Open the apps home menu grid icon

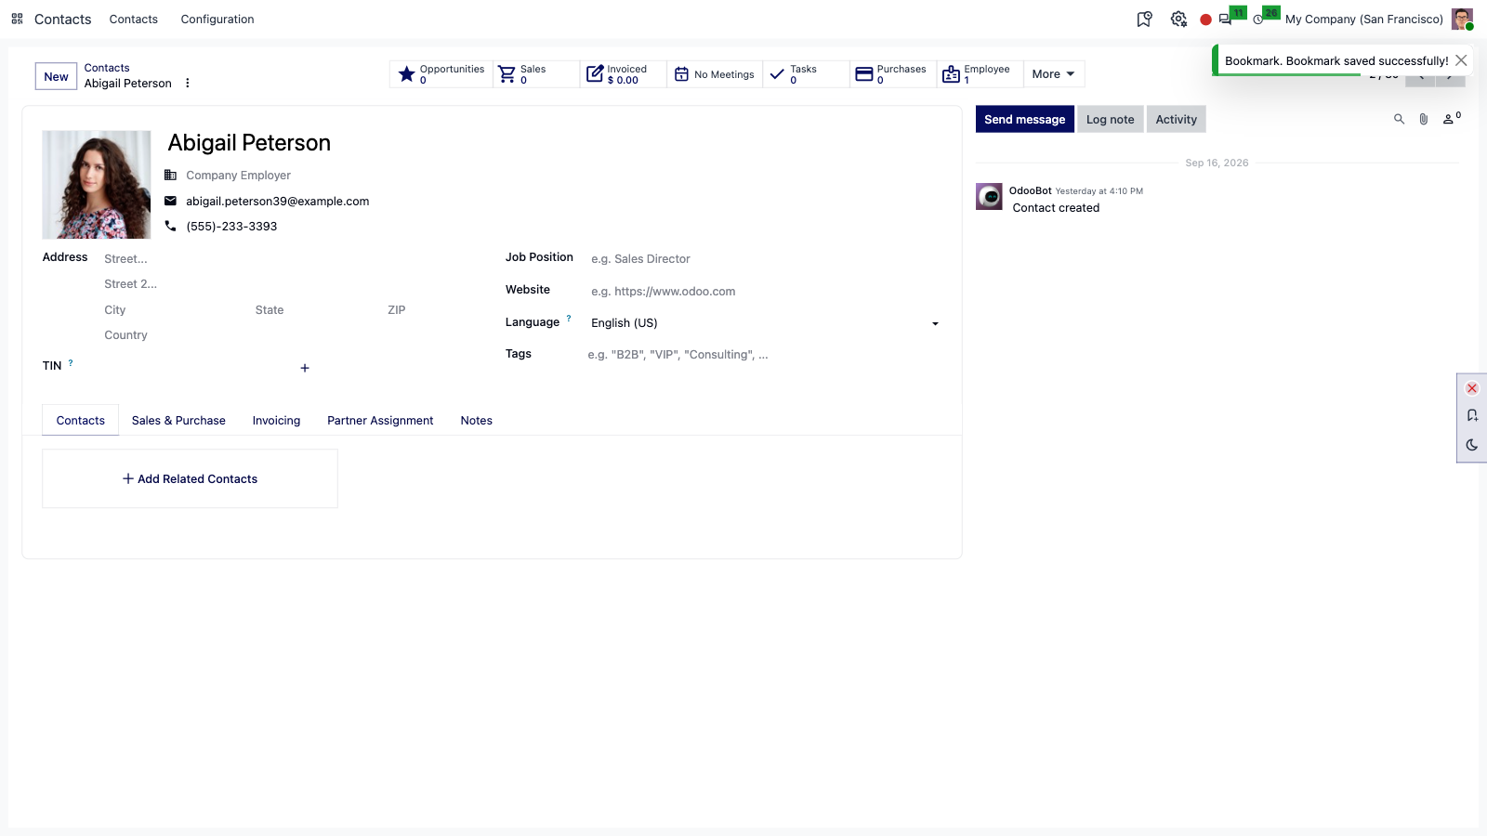pyautogui.click(x=17, y=19)
